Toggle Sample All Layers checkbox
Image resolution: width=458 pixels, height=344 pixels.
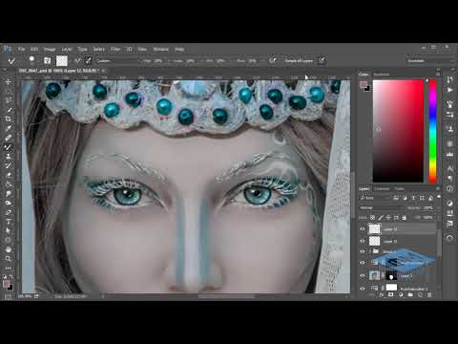[299, 60]
